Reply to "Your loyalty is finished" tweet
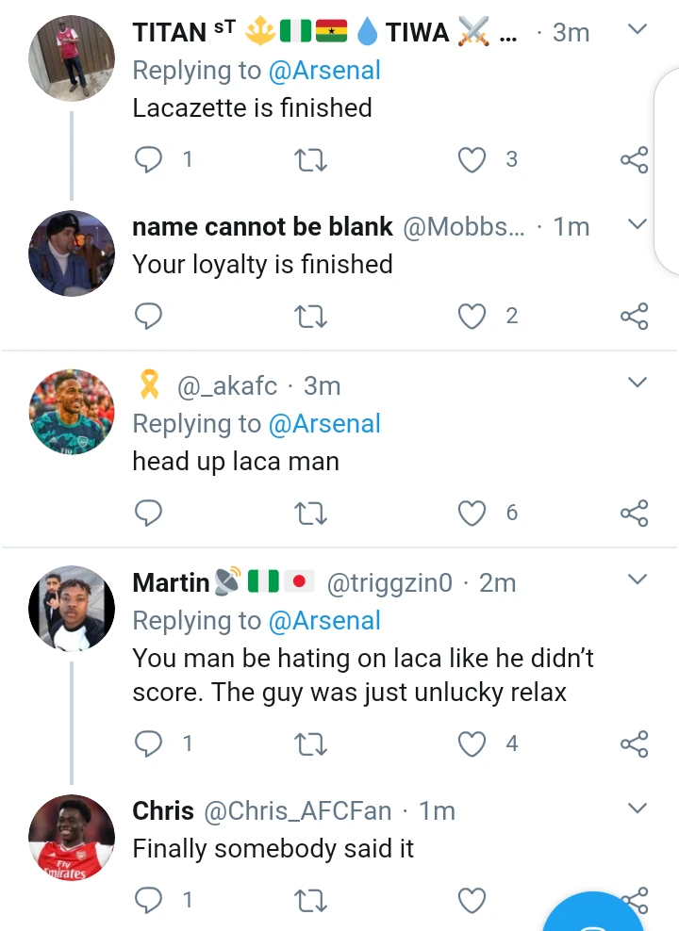This screenshot has width=679, height=931. [149, 317]
